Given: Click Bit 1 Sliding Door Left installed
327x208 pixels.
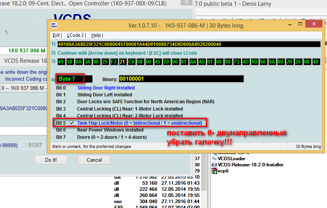Looking at the screenshot, I should pos(105,95).
